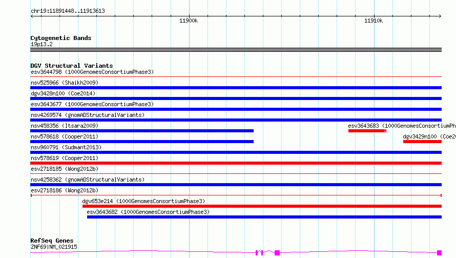
Task: Open variant esv3643683 label
Action: click(402, 126)
